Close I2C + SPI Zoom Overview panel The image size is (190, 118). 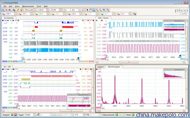click(x=90, y=95)
